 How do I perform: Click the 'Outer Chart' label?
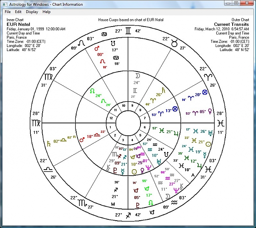[240, 20]
